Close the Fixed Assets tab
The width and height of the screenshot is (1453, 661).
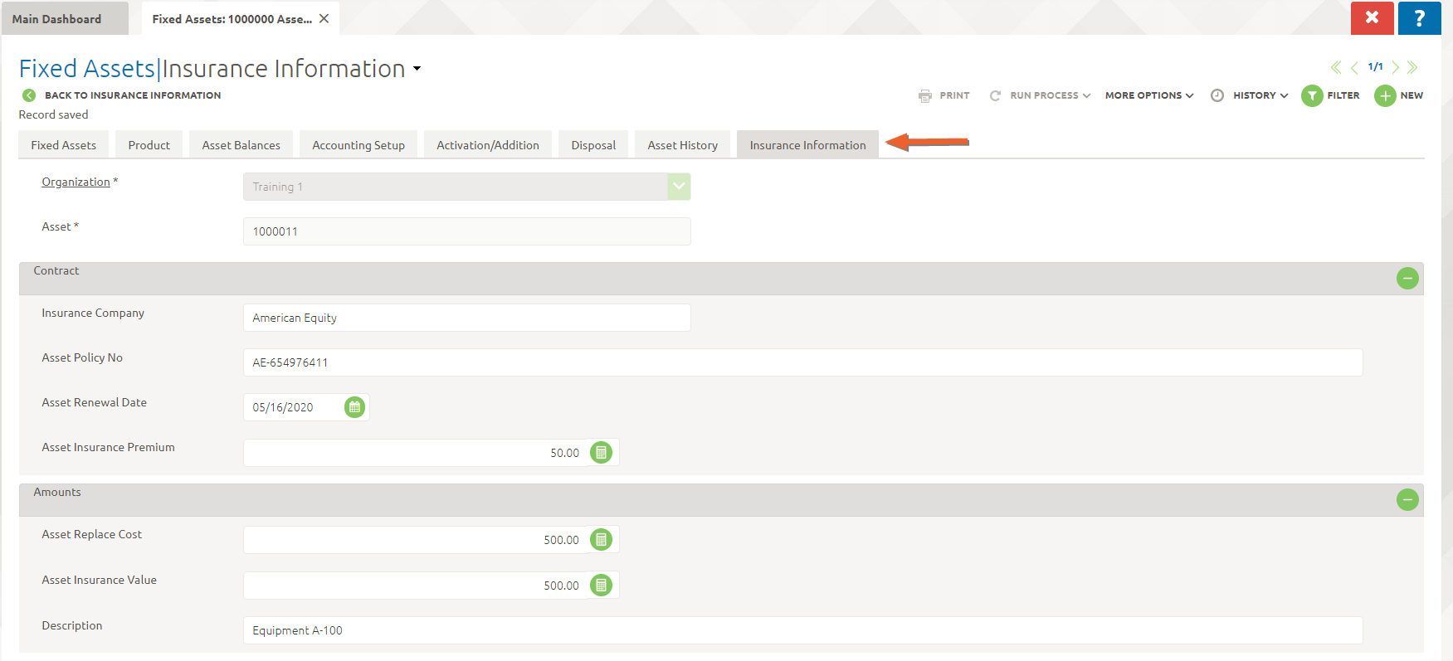[x=324, y=18]
